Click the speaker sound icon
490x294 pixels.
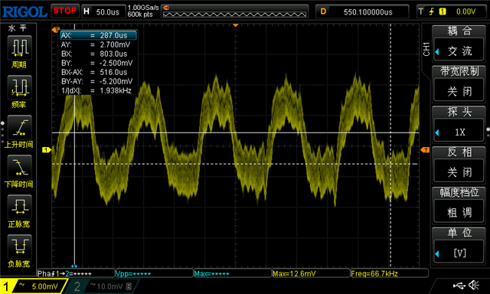point(475,285)
